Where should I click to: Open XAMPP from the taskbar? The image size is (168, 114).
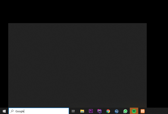[143, 111]
